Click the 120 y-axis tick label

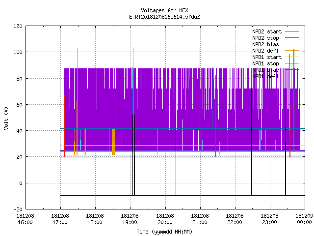(18, 26)
